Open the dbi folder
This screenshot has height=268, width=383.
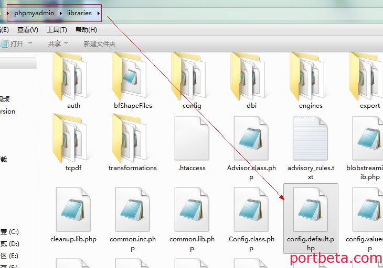(248, 77)
